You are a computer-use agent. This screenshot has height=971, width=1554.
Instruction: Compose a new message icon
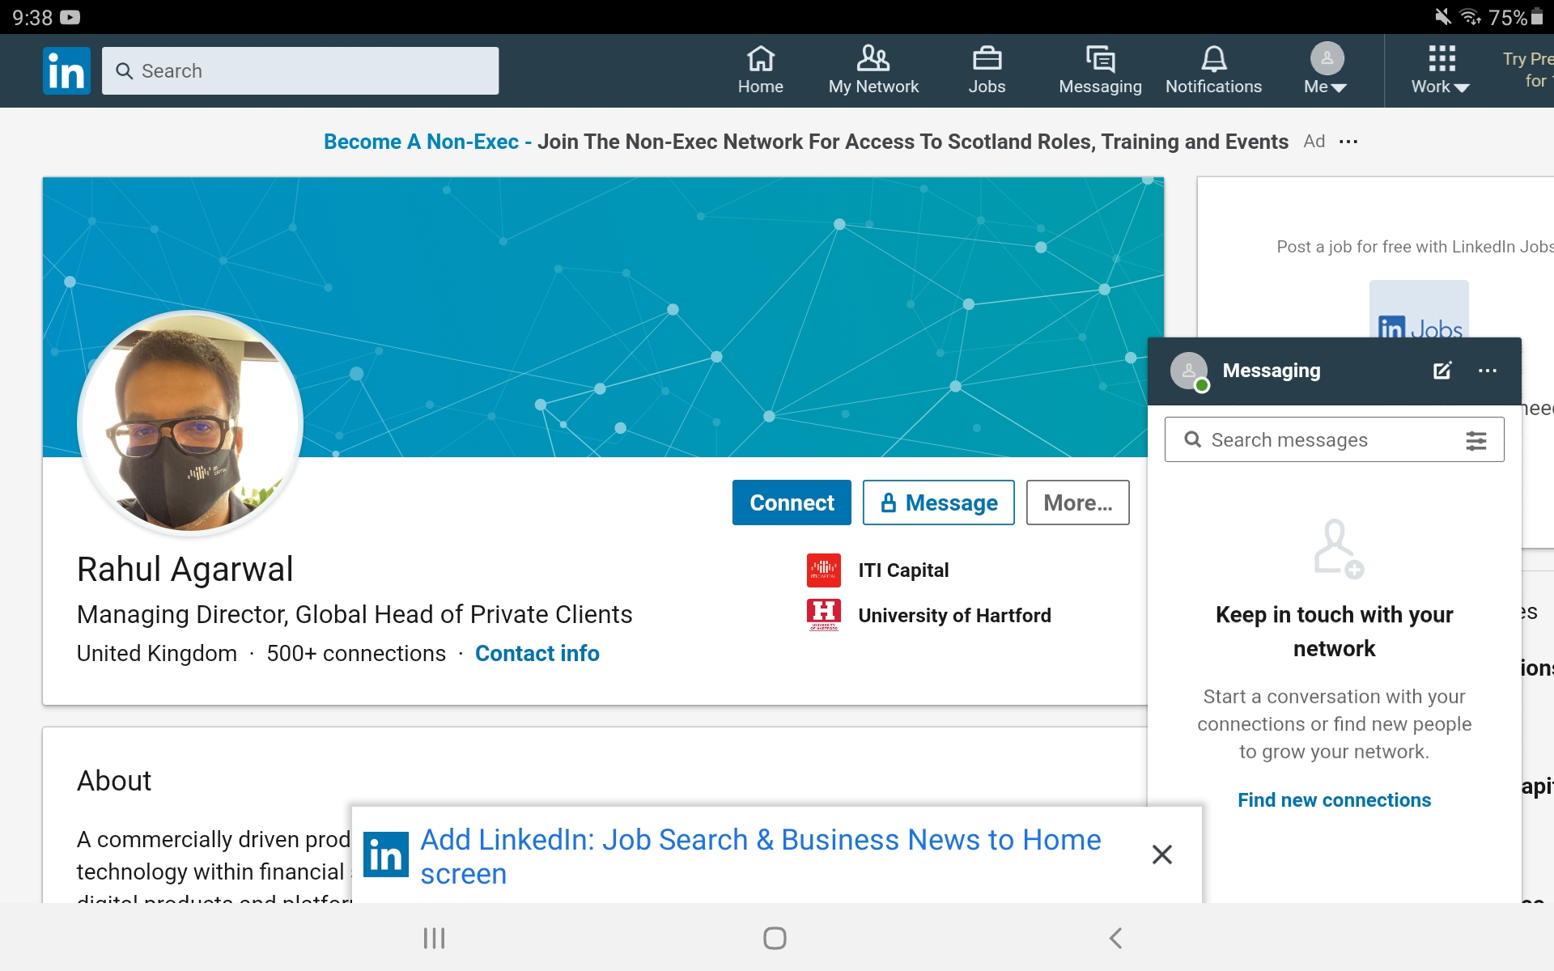[x=1442, y=371]
